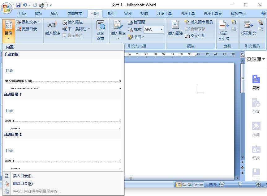Viewport: 267px width, 196px height.
Task: Open the 开始 ribbon tab
Action: (22, 13)
